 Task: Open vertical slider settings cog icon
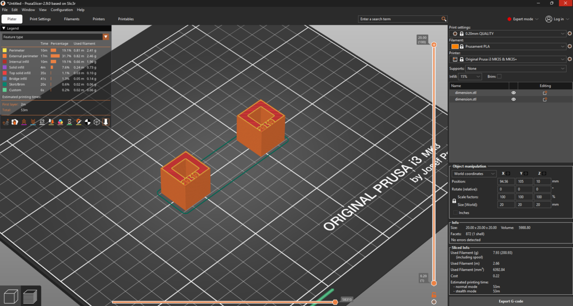coord(434,302)
